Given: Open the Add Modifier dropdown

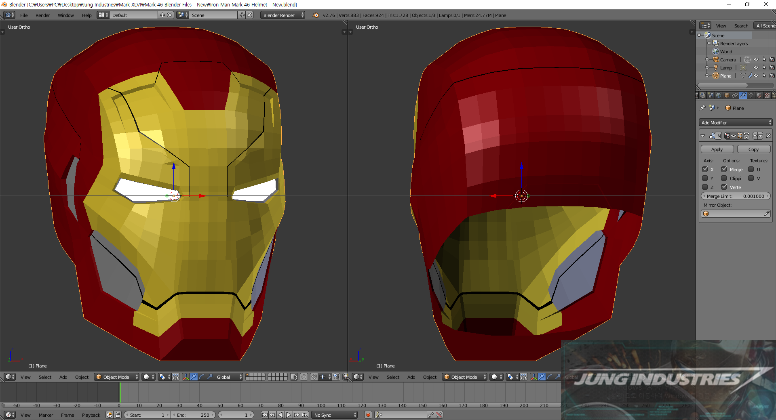Looking at the screenshot, I should (736, 122).
